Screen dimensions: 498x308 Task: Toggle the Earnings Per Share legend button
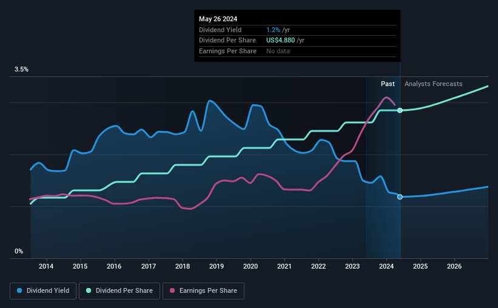pos(203,291)
